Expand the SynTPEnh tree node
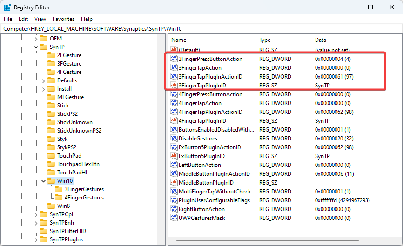 (36, 223)
